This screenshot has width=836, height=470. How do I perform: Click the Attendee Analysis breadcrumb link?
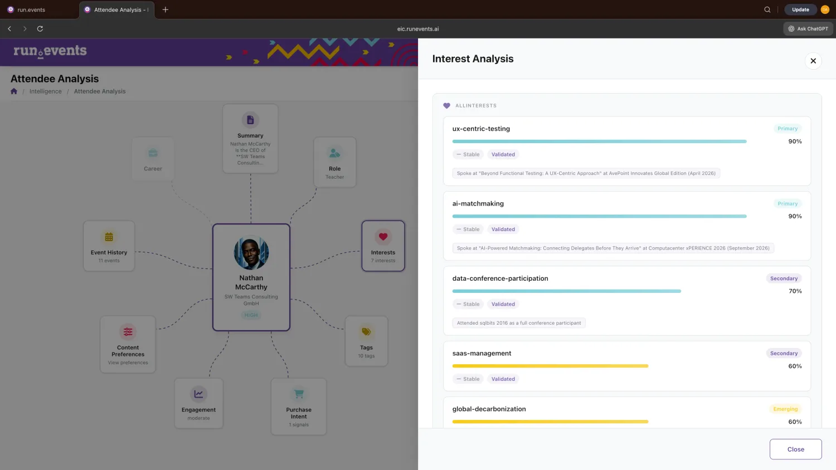click(x=100, y=91)
